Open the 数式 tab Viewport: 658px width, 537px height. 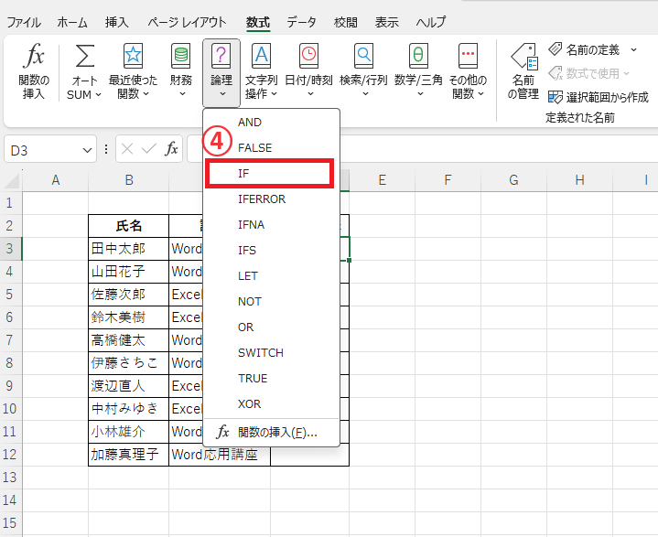coord(258,22)
